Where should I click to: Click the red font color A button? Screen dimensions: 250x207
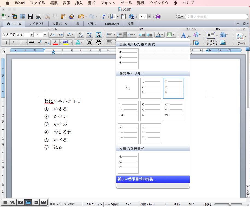tap(55, 42)
